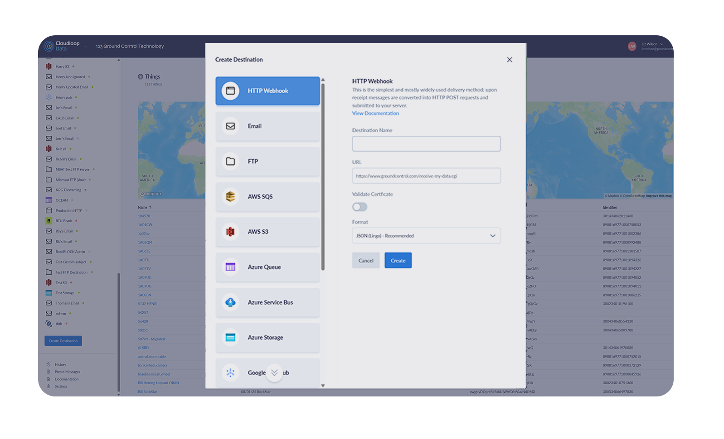Open the 5132 HENRI thing link
Image resolution: width=724 pixels, height=439 pixels.
tap(147, 304)
